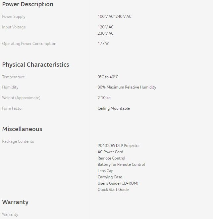Click the 100 V AC~240 V AC value
Viewport: 213px width, 219px height.
pyautogui.click(x=114, y=17)
